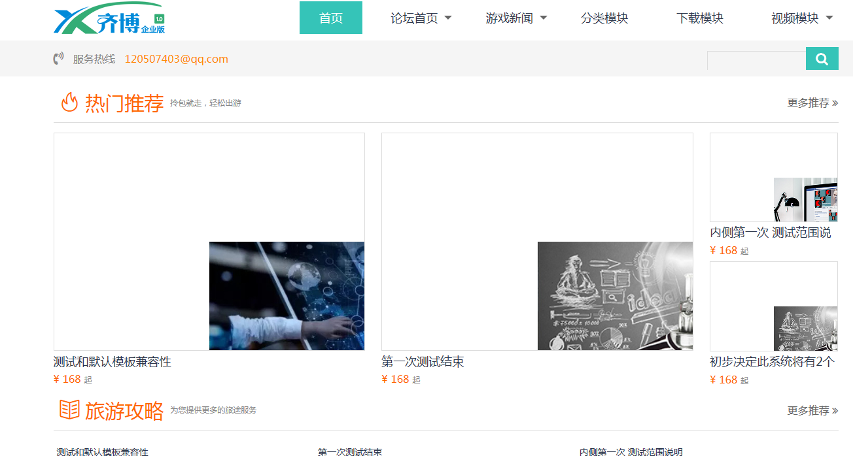Open the chalkboard sketch image for 第一次测试结束
The height and width of the screenshot is (471, 853).
[615, 296]
